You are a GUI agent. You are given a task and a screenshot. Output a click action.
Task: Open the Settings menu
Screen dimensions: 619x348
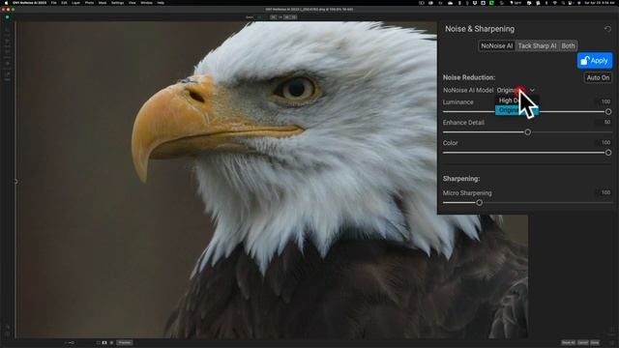point(117,3)
